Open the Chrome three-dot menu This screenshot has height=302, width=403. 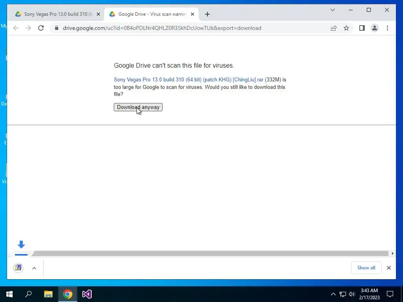click(387, 28)
